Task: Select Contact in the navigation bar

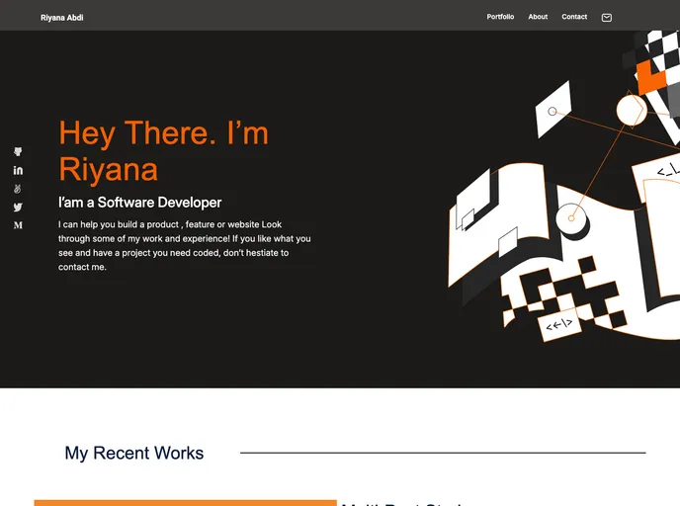Action: pyautogui.click(x=574, y=17)
